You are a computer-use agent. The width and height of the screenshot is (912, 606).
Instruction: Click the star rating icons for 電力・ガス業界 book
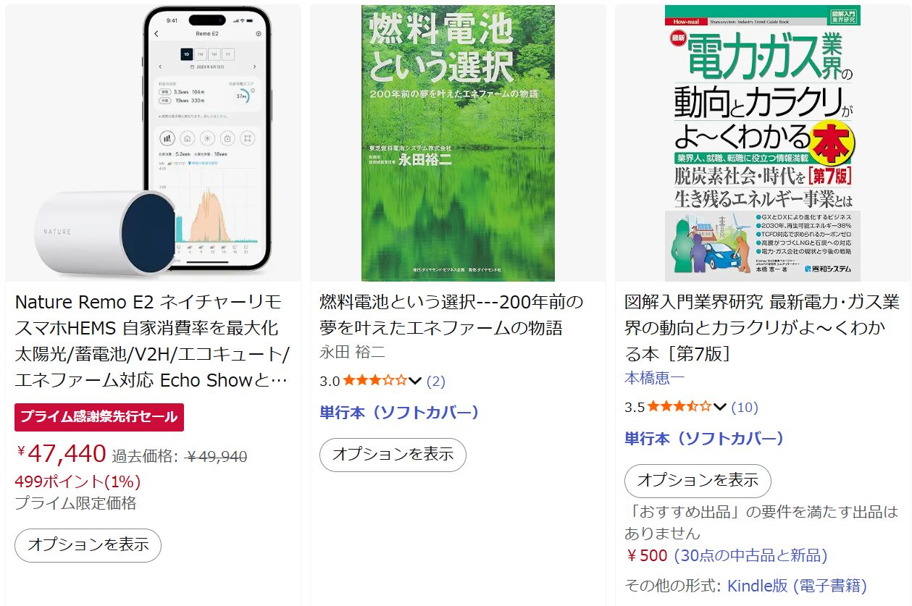tap(679, 407)
